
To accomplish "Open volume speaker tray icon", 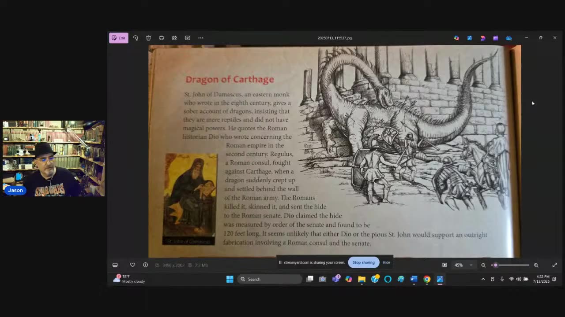I will (x=519, y=279).
